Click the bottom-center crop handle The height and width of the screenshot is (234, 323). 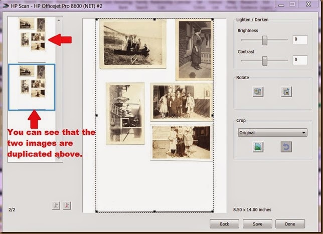point(154,211)
